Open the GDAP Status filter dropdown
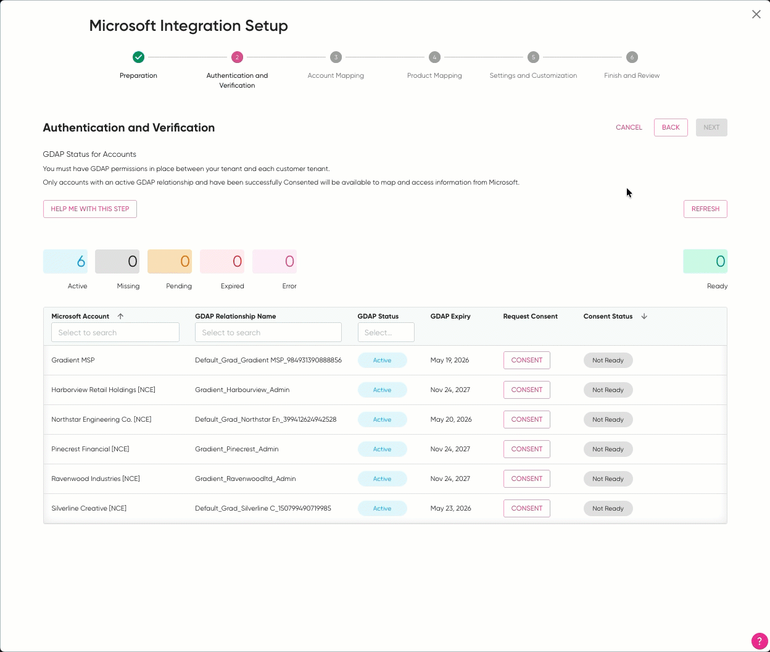This screenshot has width=770, height=652. pyautogui.click(x=386, y=332)
